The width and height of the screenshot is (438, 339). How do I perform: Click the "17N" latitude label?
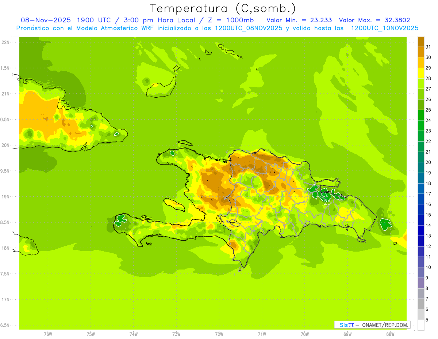[x=5, y=300]
